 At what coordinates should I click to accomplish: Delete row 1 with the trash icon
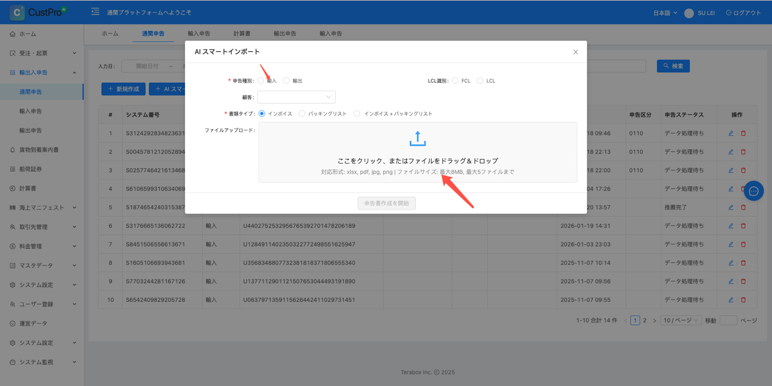743,133
